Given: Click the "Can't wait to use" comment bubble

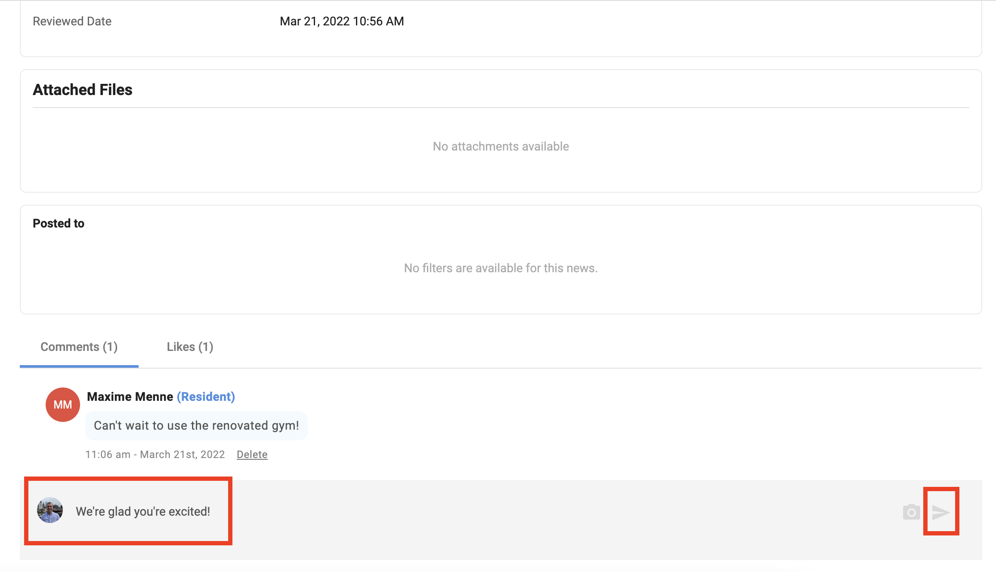Looking at the screenshot, I should click(196, 425).
